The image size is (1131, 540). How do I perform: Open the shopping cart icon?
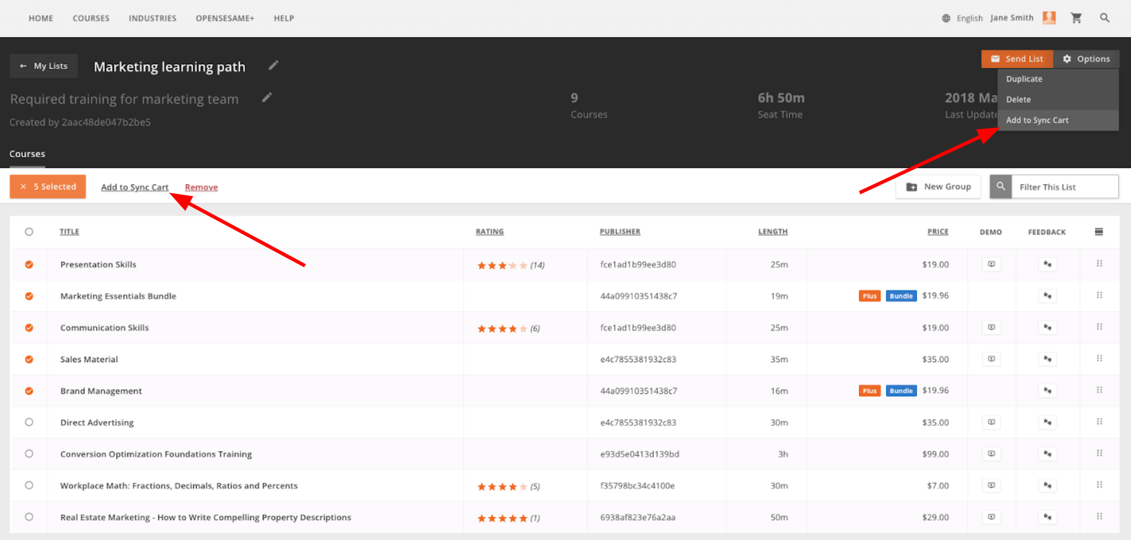(1076, 18)
